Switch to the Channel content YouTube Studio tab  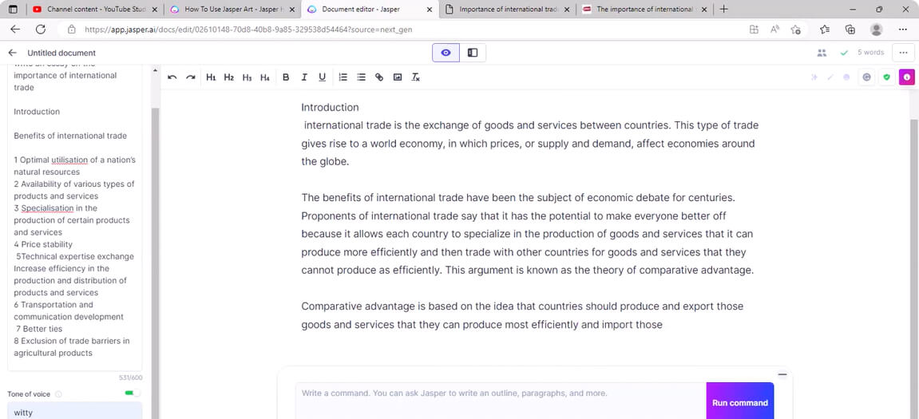88,10
